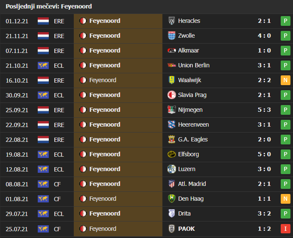293x238 pixels.
Task: Click the 5 : 0 score against Elfsborg
Action: point(264,154)
